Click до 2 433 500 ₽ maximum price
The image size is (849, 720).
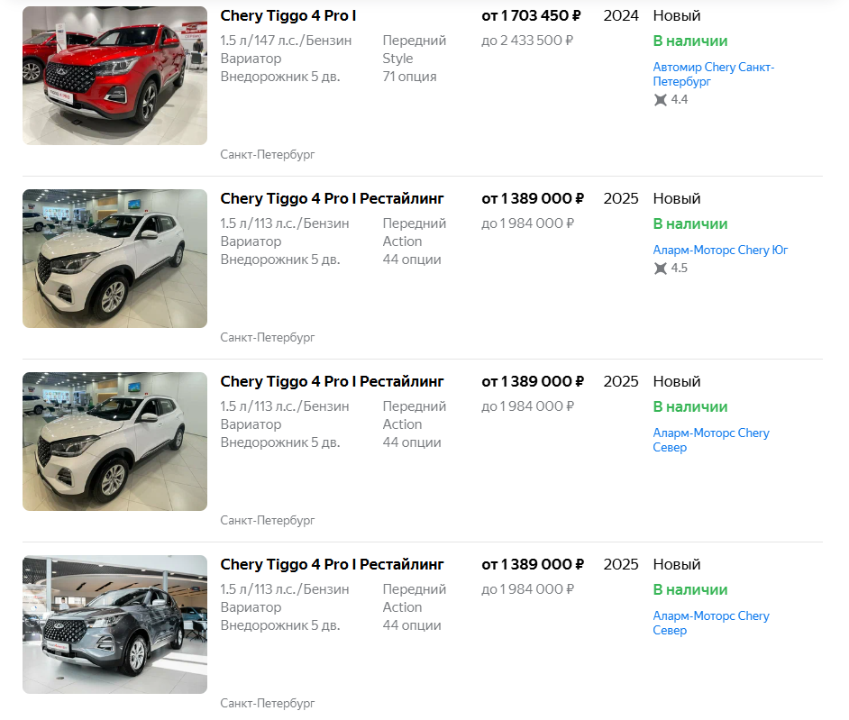pyautogui.click(x=527, y=41)
